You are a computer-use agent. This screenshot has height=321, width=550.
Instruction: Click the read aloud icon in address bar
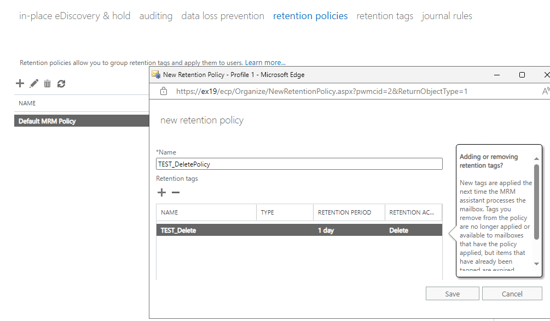click(x=545, y=91)
